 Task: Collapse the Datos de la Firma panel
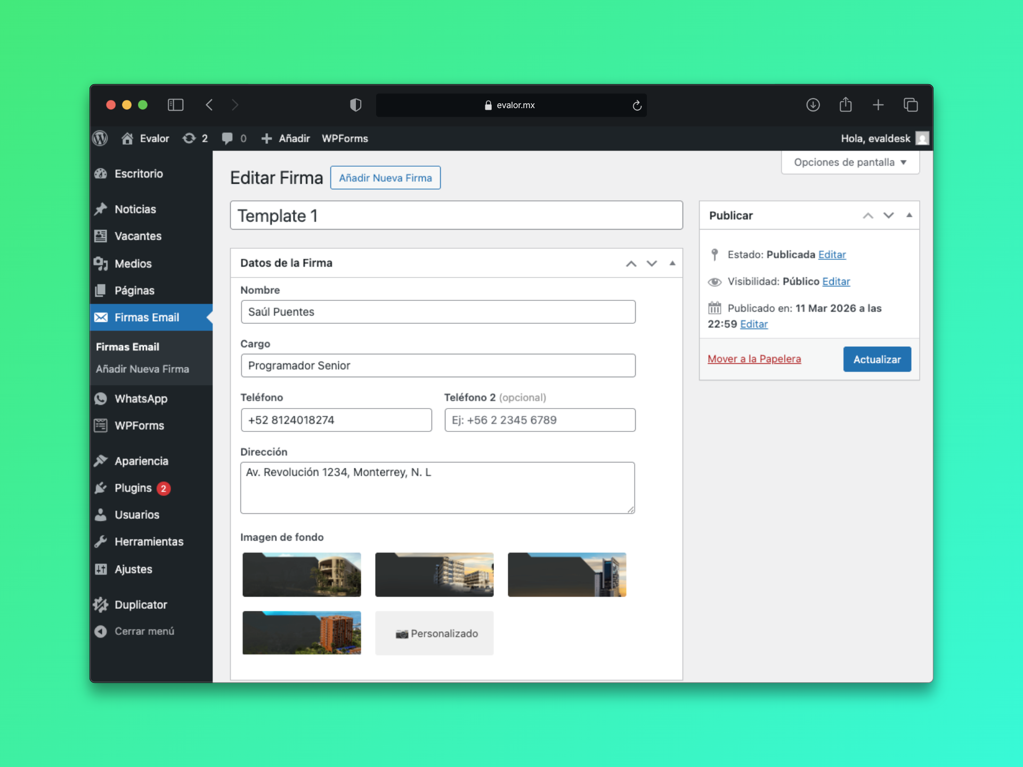[x=672, y=263]
